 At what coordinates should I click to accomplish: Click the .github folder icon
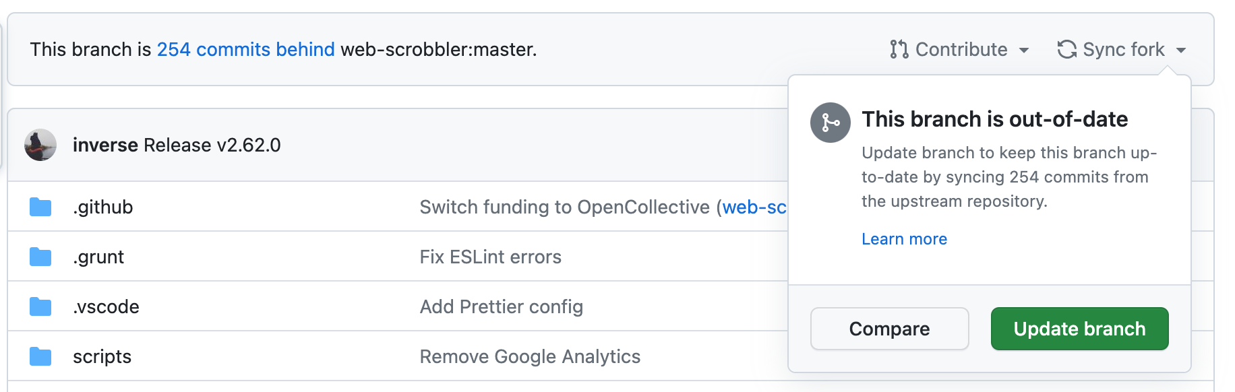40,207
